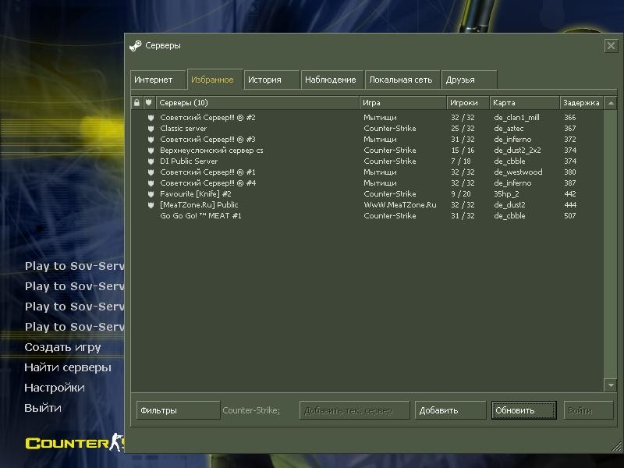Click the 366 latency value
The image size is (624, 468).
(x=570, y=118)
